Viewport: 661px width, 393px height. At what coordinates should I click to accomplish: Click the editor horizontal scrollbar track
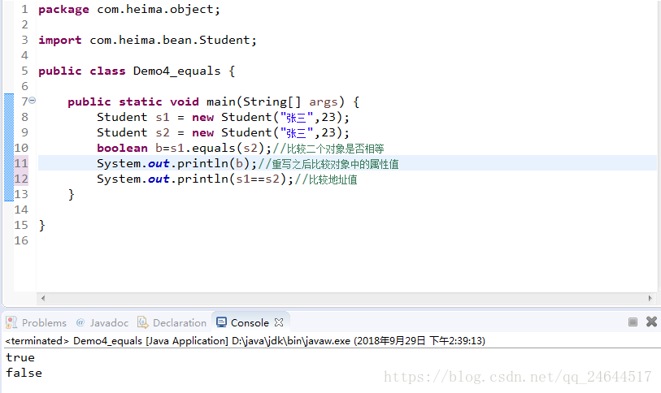[346, 298]
